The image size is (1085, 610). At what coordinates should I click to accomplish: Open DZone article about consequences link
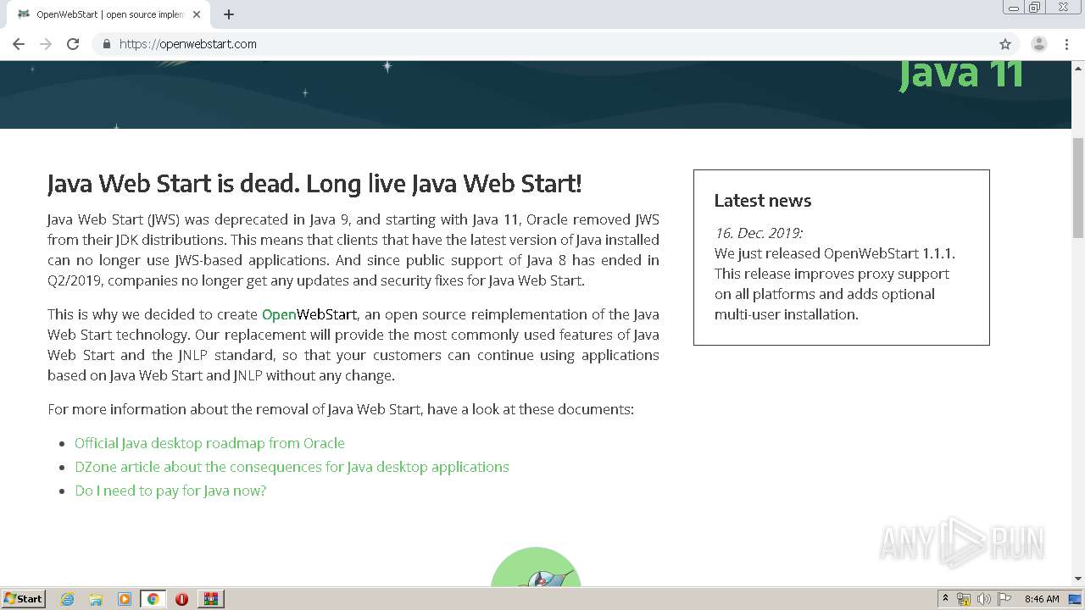point(292,467)
